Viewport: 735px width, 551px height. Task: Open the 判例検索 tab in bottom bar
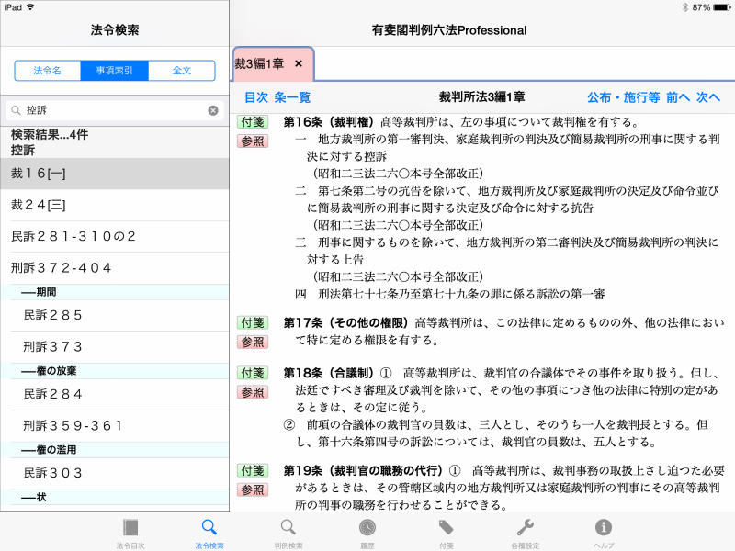click(x=288, y=534)
